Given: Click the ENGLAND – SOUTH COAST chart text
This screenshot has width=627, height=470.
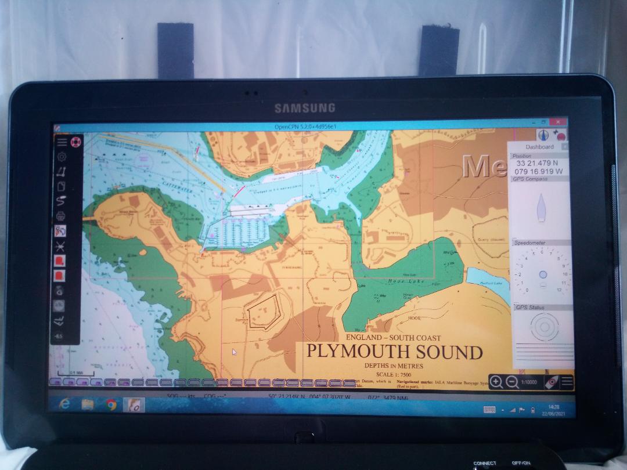Looking at the screenshot, I should (x=394, y=338).
